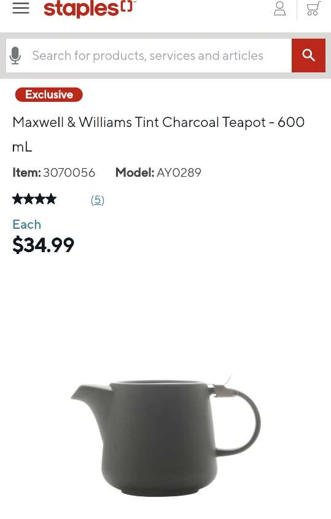Click the red magnifier search button
The image size is (331, 519).
tap(308, 55)
